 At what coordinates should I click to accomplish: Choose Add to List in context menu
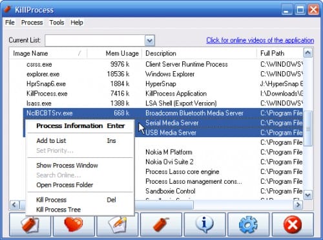(80, 140)
